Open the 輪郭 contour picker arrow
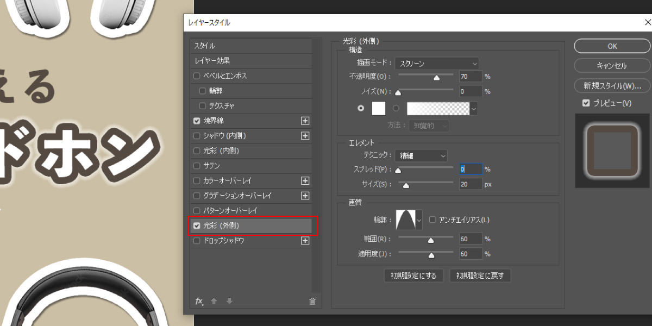The width and height of the screenshot is (652, 326). tap(418, 220)
